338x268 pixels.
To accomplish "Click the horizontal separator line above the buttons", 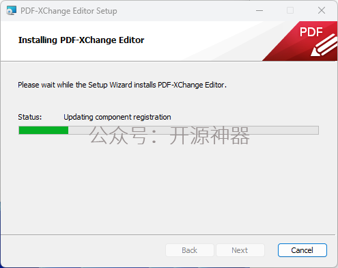I will (168, 234).
